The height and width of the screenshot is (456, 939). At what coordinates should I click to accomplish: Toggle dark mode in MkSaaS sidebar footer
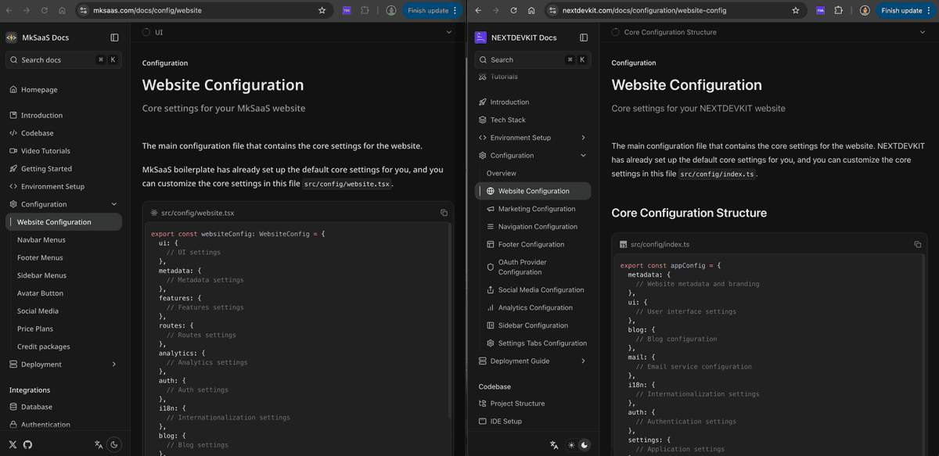pos(114,444)
